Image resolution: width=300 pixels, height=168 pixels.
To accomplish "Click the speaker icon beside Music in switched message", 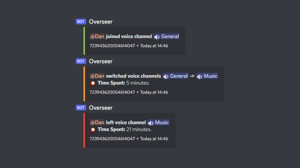I will (200, 76).
